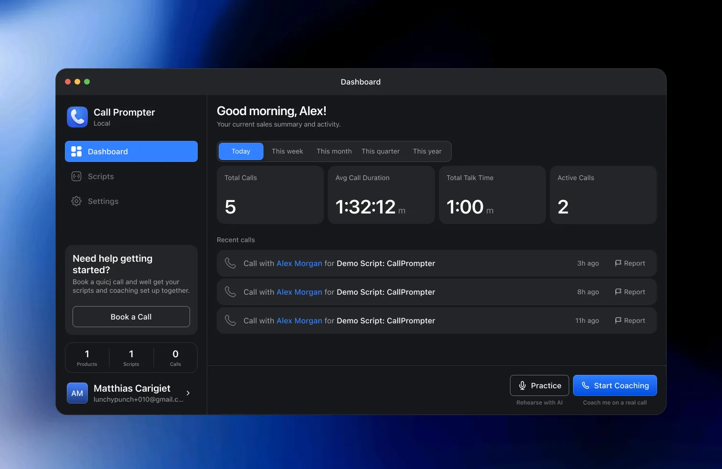Viewport: 722px width, 469px height.
Task: Click the flag icon on 8h ago call
Action: (618, 292)
